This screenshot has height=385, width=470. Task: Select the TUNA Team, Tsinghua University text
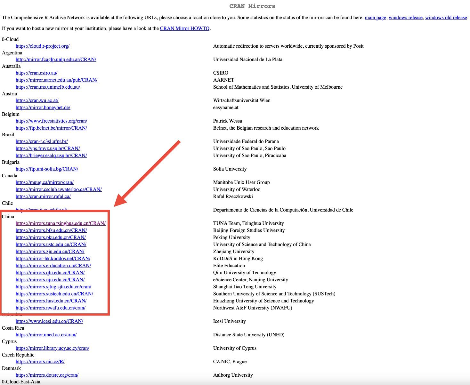[248, 223]
